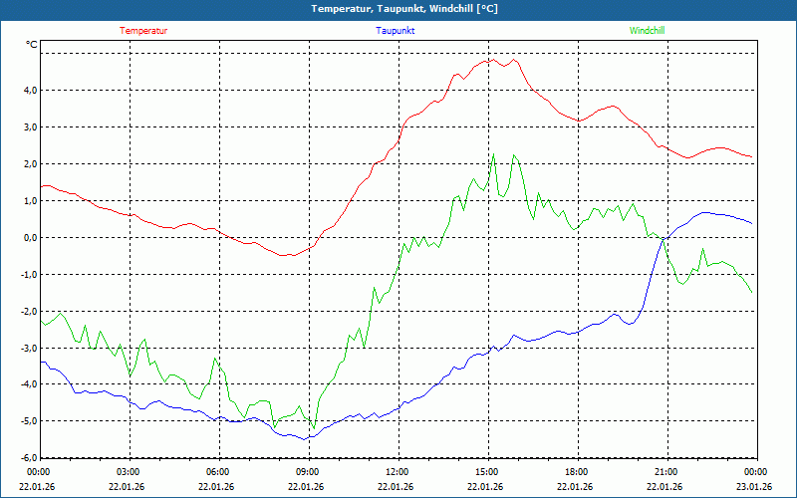
Task: Click the green Windchill legend label
Action: point(647,31)
